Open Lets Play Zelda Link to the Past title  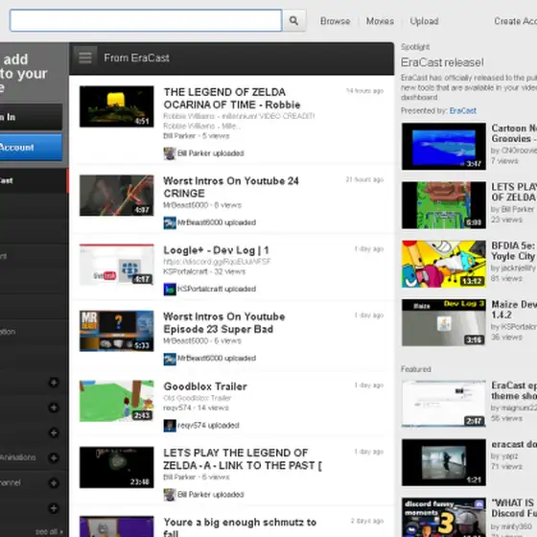[243, 459]
